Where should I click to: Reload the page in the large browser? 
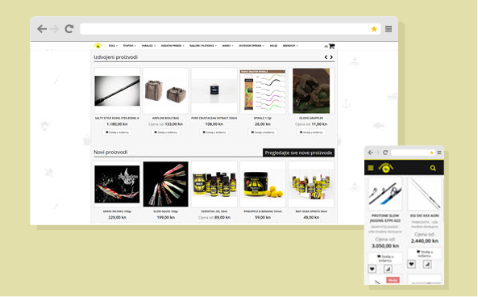pyautogui.click(x=69, y=29)
